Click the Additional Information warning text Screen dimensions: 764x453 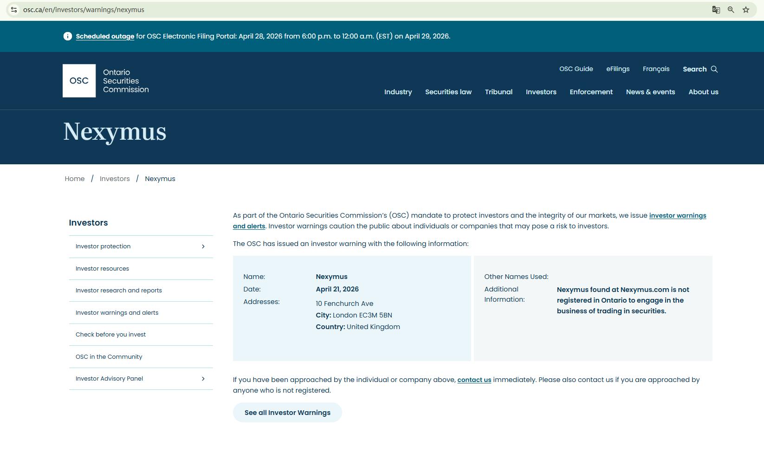click(623, 300)
